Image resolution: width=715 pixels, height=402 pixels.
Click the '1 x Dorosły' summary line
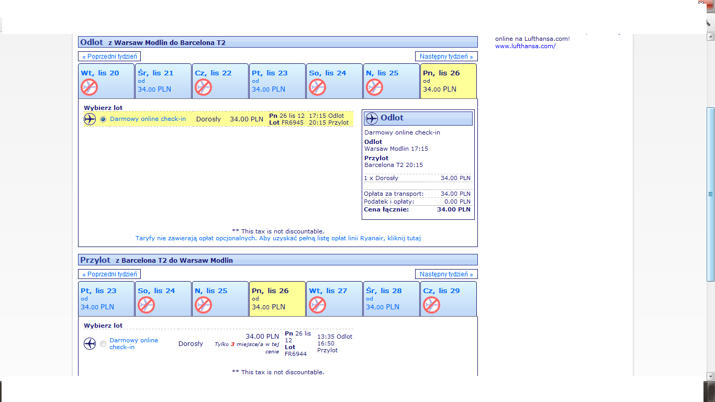(418, 178)
